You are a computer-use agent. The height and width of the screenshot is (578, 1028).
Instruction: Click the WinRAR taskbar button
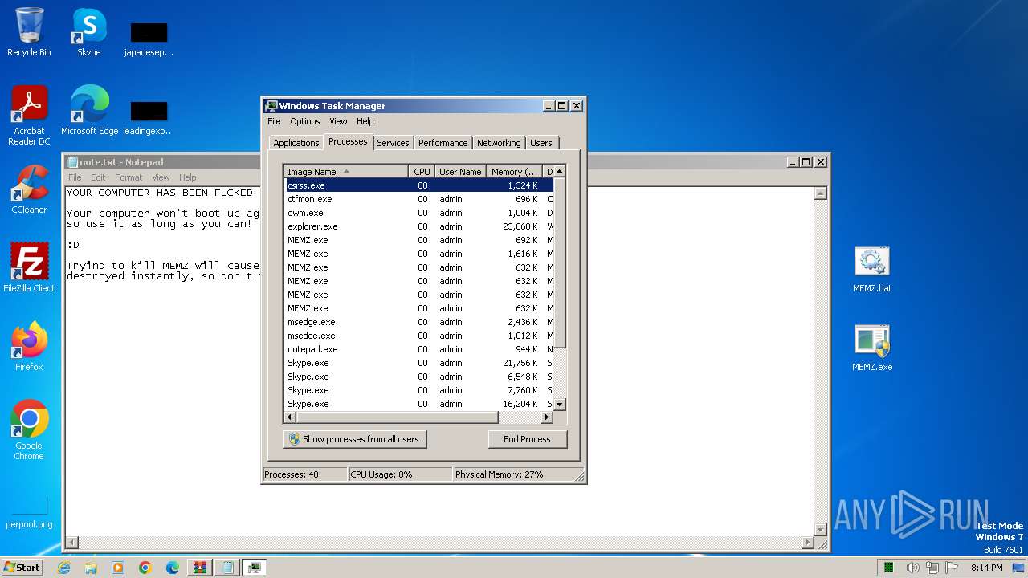(200, 568)
